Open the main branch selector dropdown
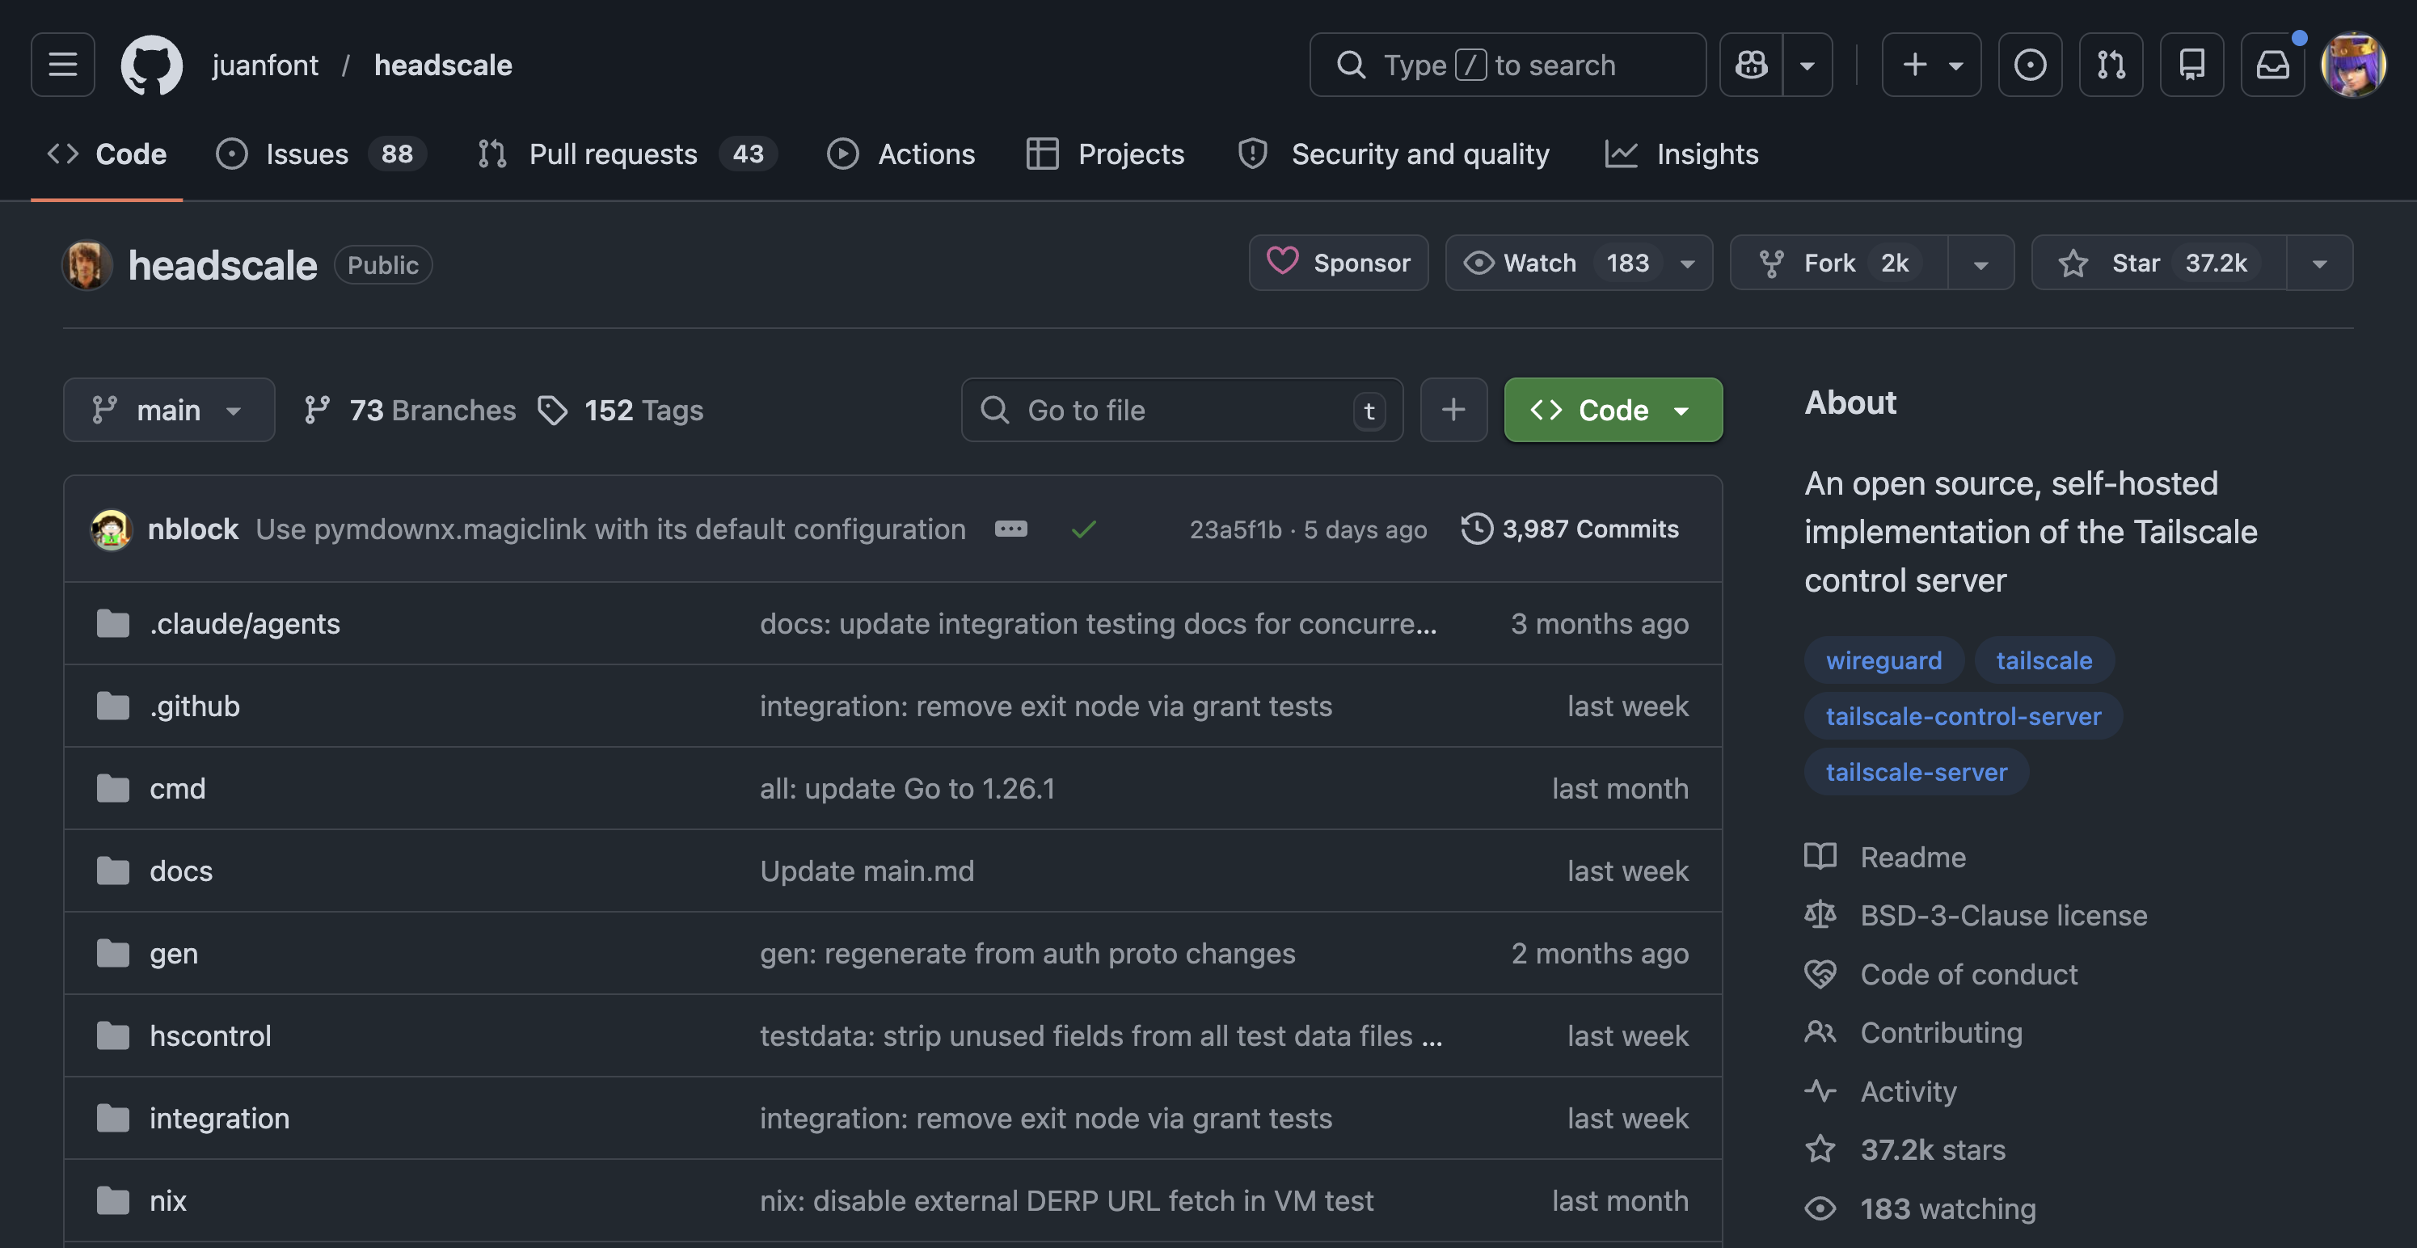The height and width of the screenshot is (1248, 2417). coord(169,410)
